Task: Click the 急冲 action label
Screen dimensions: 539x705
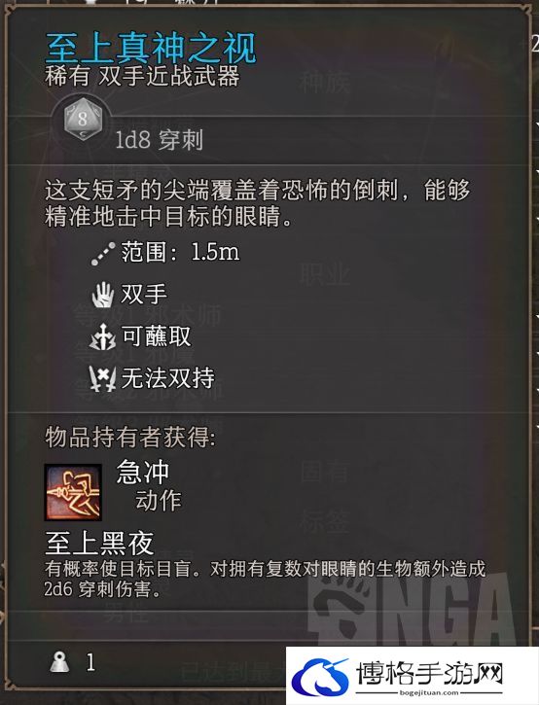Action: click(x=143, y=472)
